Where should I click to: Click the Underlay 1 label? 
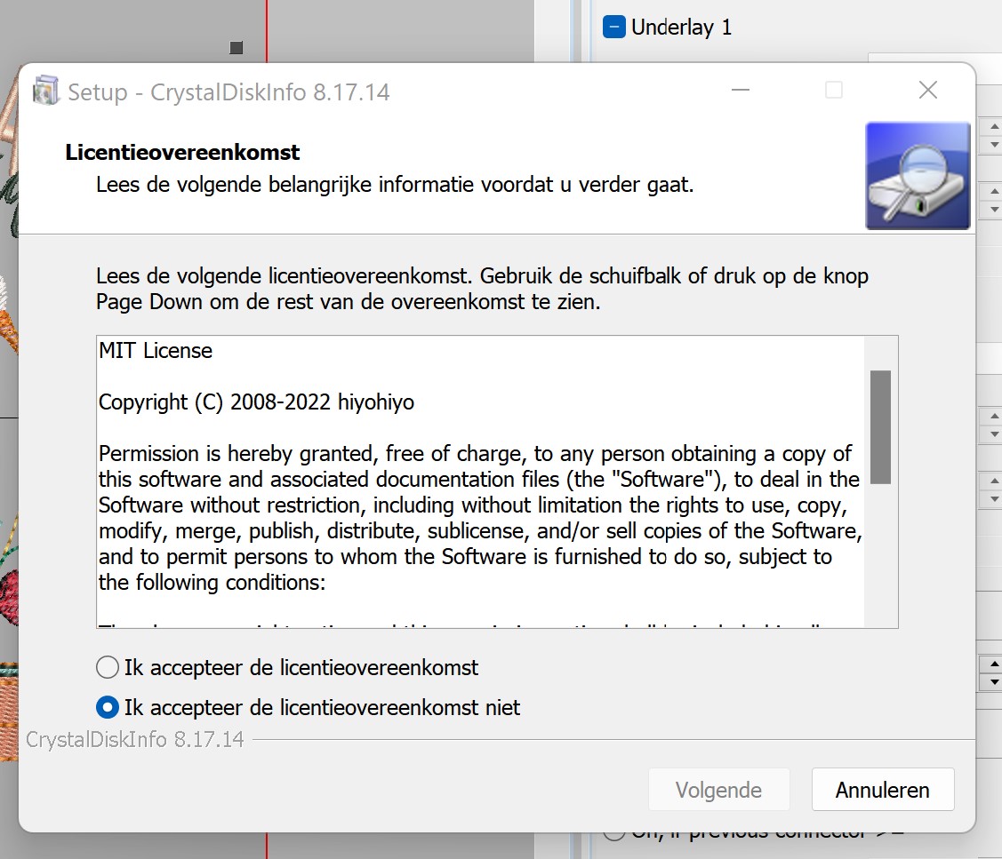tap(681, 28)
